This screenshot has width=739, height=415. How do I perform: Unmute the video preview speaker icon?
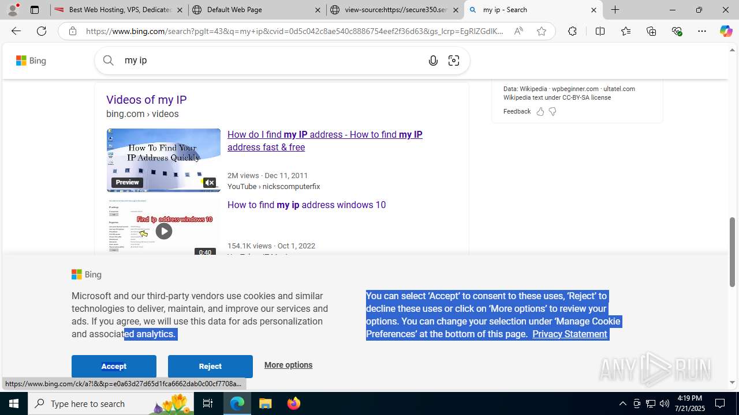coord(210,183)
